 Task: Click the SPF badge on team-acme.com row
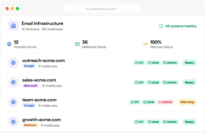tap(135, 102)
